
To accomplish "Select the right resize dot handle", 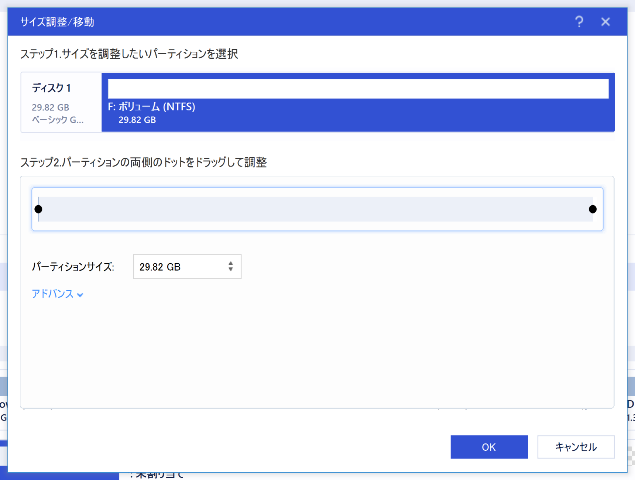I will click(x=593, y=209).
